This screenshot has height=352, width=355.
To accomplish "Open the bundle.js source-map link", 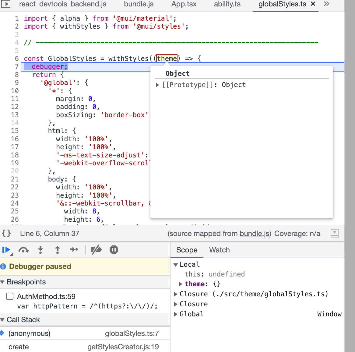I will (255, 234).
